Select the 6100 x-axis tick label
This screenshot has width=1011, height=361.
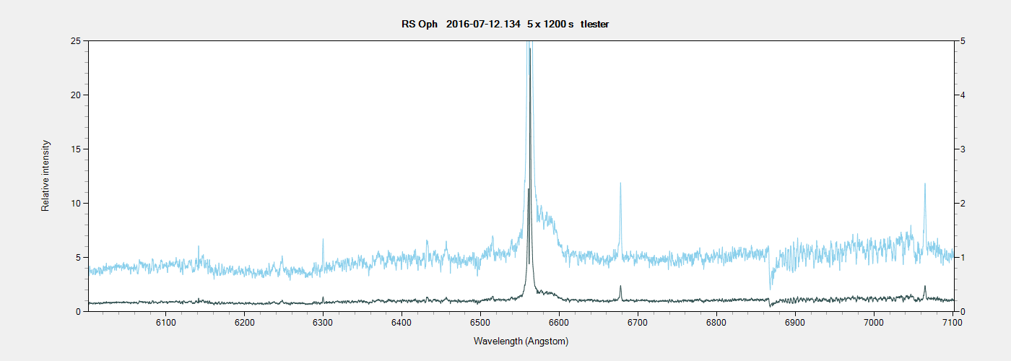tap(165, 323)
